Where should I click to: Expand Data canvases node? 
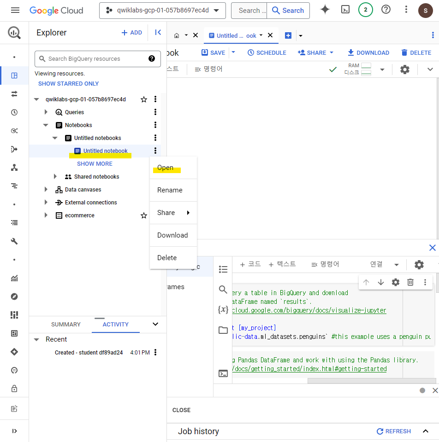point(46,189)
